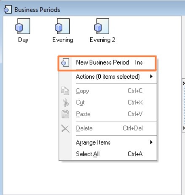The height and width of the screenshot is (195, 185).
Task: Click the Business Periods title text
Action: (x=38, y=10)
